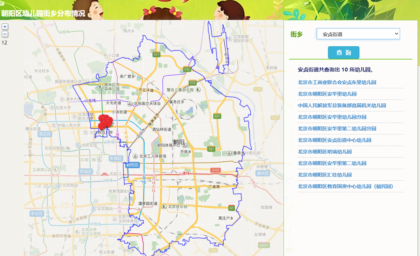Zoom out the map with minus button
420x256 pixels.
(5, 34)
